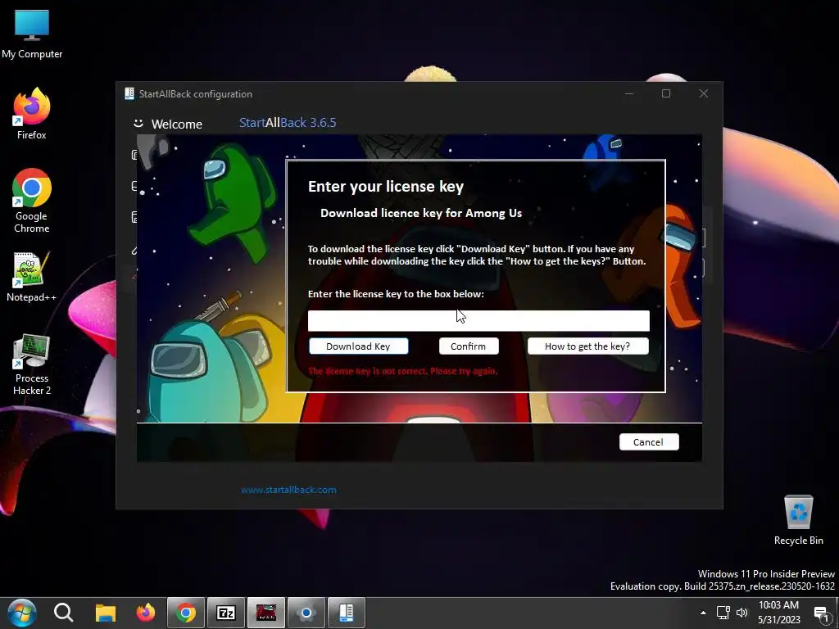Select the Welcome tab in StartAllBack

click(x=167, y=124)
